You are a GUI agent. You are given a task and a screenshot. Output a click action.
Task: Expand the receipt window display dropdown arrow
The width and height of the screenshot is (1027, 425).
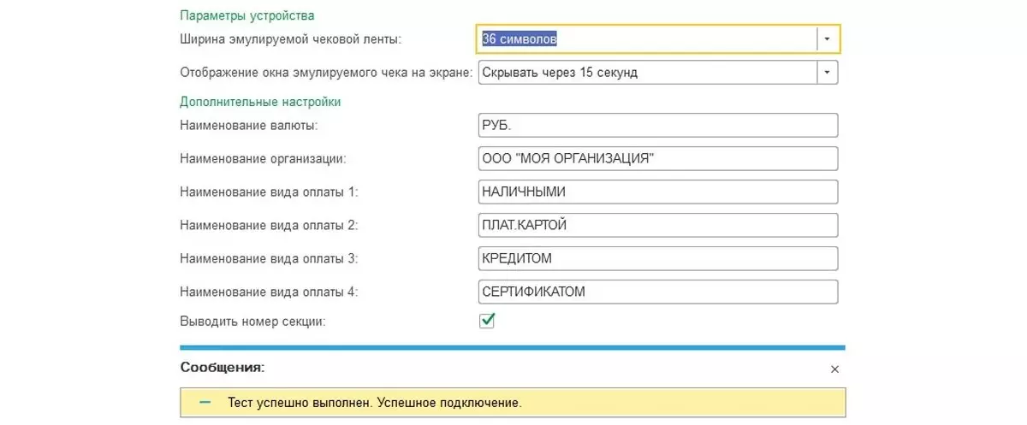coord(827,73)
